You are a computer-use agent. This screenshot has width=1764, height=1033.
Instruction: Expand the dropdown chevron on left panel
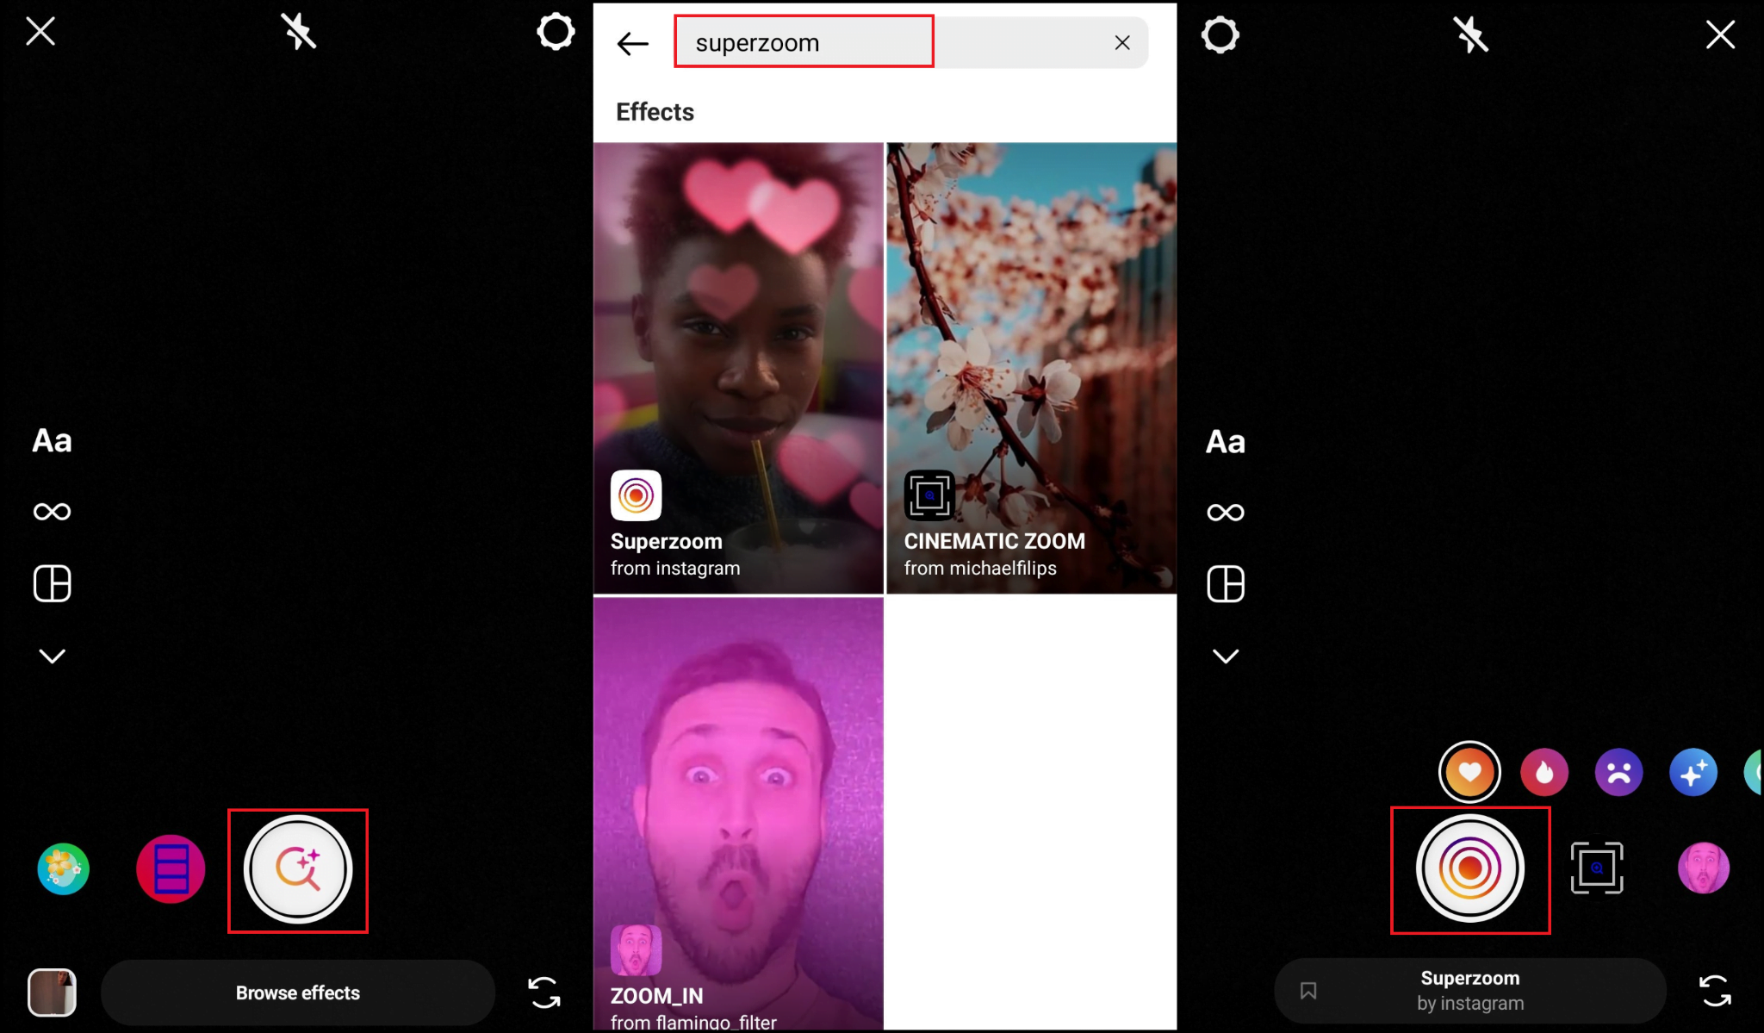(x=51, y=656)
